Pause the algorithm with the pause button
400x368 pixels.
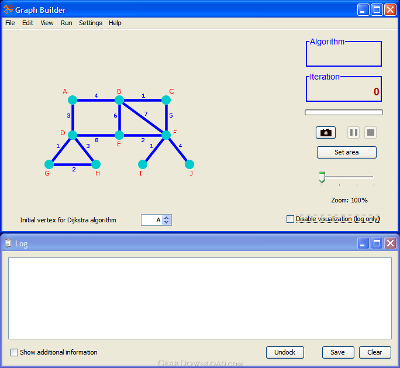point(353,132)
